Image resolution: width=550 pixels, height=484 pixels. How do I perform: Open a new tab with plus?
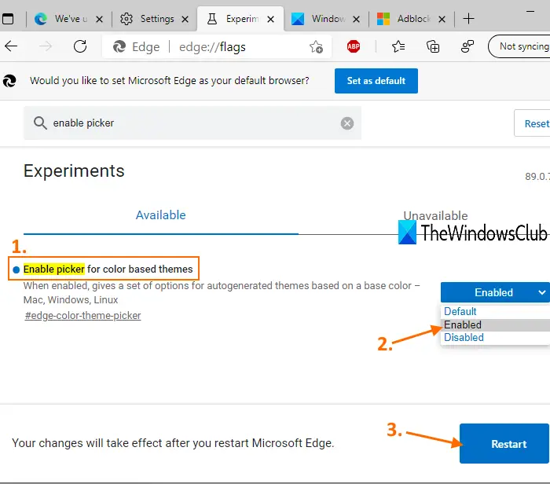[468, 19]
